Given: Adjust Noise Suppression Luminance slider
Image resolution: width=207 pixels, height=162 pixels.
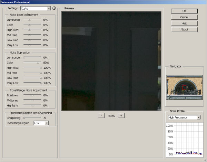Looking at the screenshot, I should pyautogui.click(x=32, y=57).
